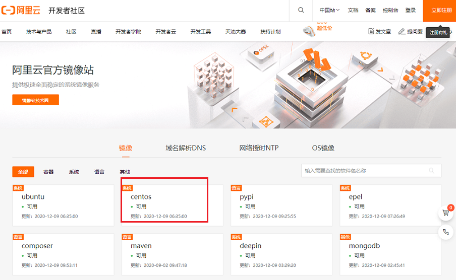456x280 pixels.
Task: Filter mirrors by 容器
Action: pos(48,172)
